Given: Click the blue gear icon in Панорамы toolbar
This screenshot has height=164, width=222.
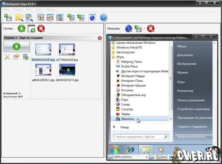Looking at the screenshot, I should (128, 29).
